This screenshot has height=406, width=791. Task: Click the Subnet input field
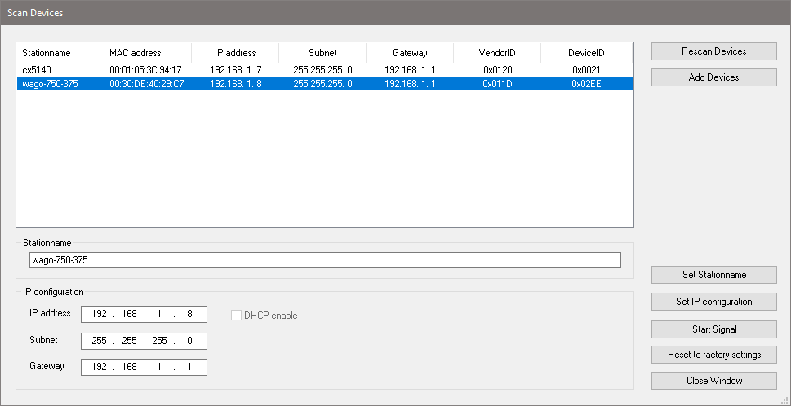144,341
